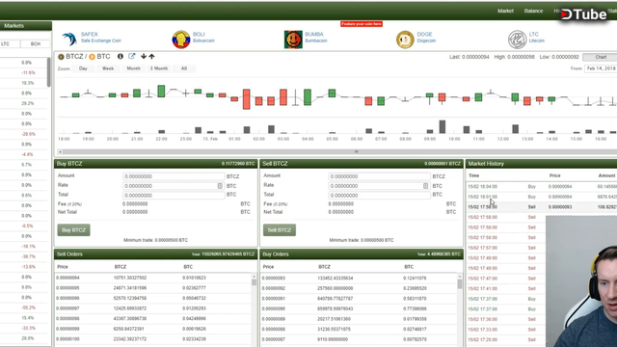Open the Market menu item
This screenshot has width=617, height=347.
pos(505,11)
